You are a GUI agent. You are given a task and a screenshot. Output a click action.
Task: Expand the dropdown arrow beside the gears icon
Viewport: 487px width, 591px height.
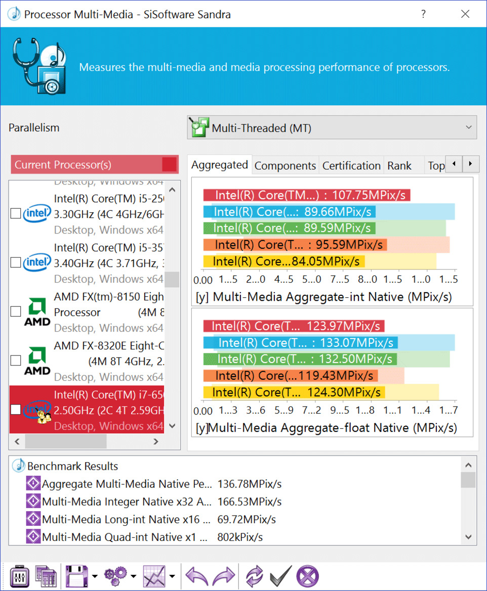(x=133, y=576)
